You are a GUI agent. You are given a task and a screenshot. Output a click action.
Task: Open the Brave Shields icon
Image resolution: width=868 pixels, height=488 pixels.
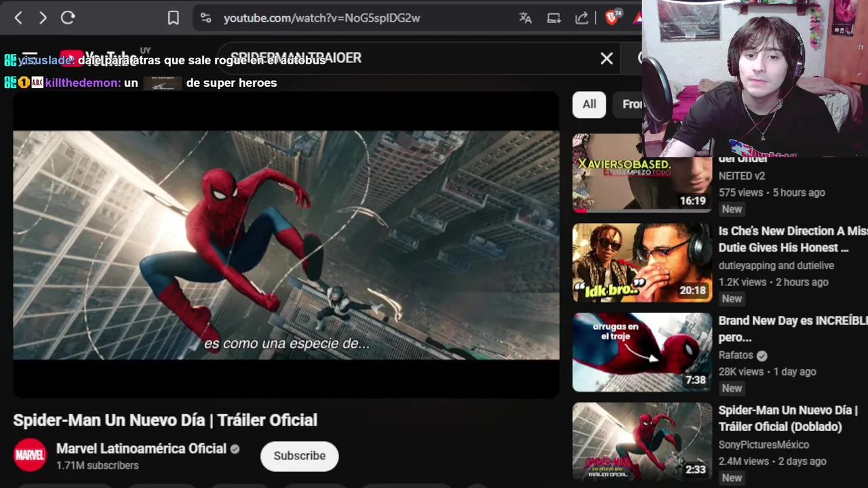[612, 18]
